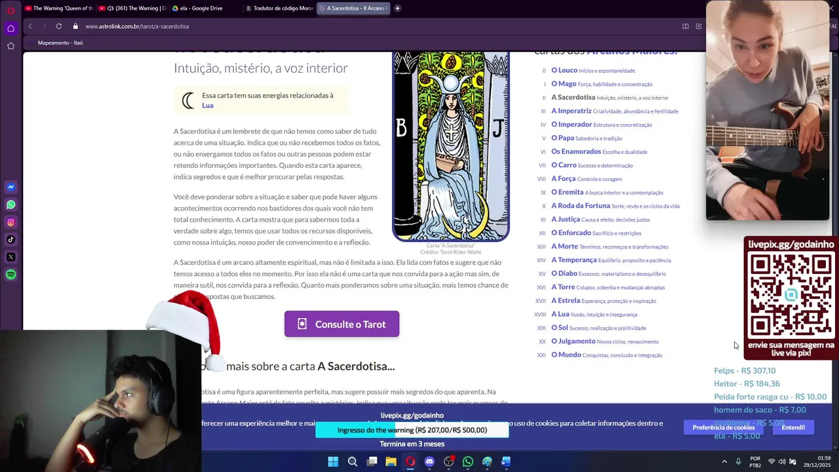Screen dimensions: 839x472
Task: Open Spotify in the Opera sidebar
Action: [x=10, y=275]
